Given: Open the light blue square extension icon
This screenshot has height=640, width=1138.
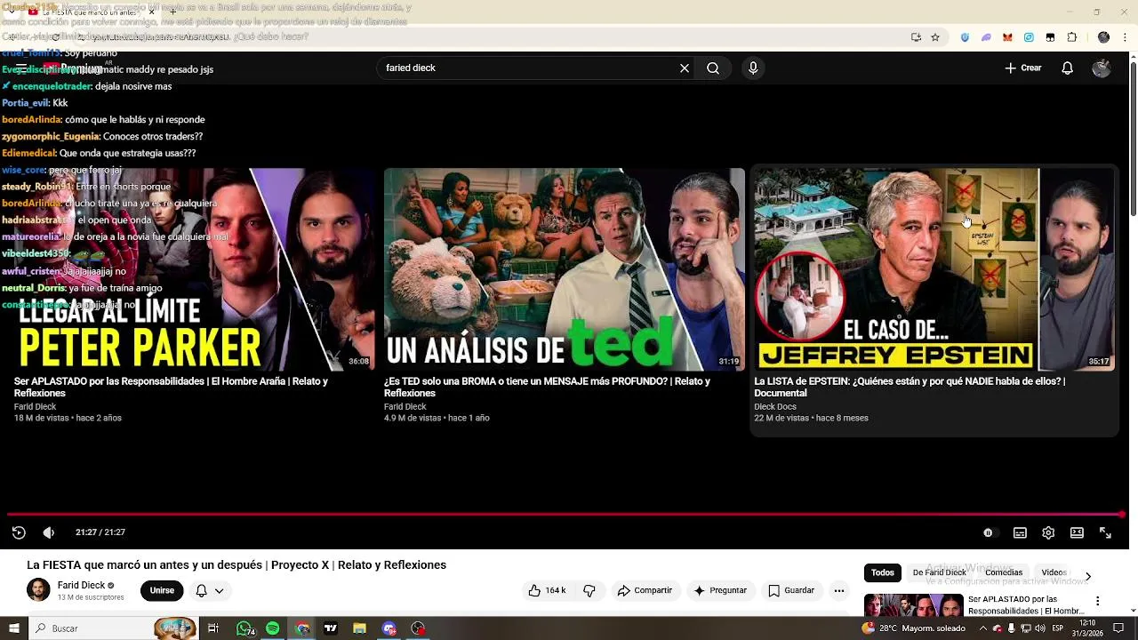Looking at the screenshot, I should pos(1029,37).
